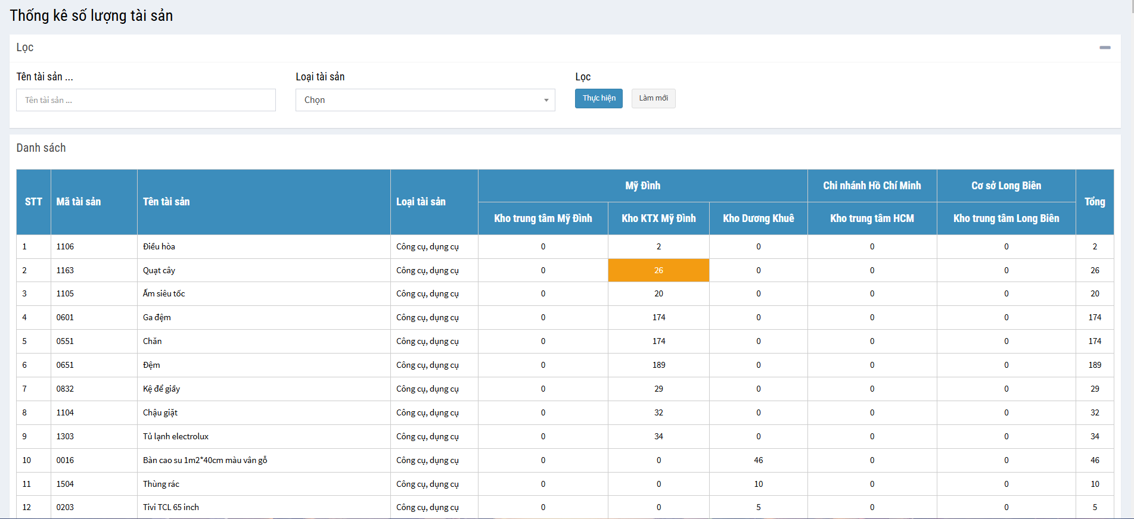Collapse the Lọc filter panel
The height and width of the screenshot is (519, 1134).
(x=1105, y=48)
